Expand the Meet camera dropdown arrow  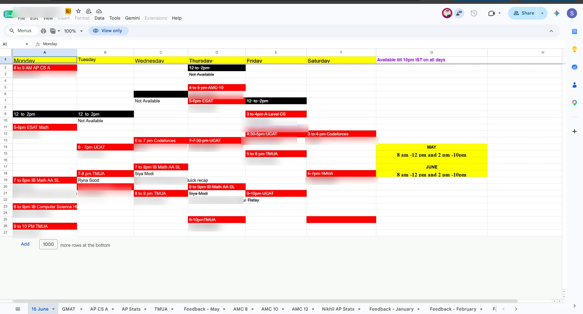pyautogui.click(x=499, y=13)
